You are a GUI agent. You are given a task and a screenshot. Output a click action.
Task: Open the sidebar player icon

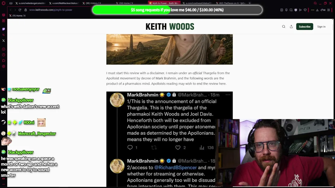(x=3, y=49)
